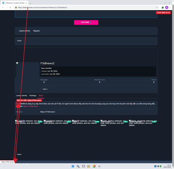This screenshot has width=174, height=169.
Task: Open the third webcam thumbnail
Action: (86, 122)
